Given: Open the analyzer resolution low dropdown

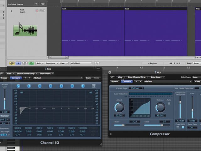Looking at the screenshot, I should click(x=5, y=123).
